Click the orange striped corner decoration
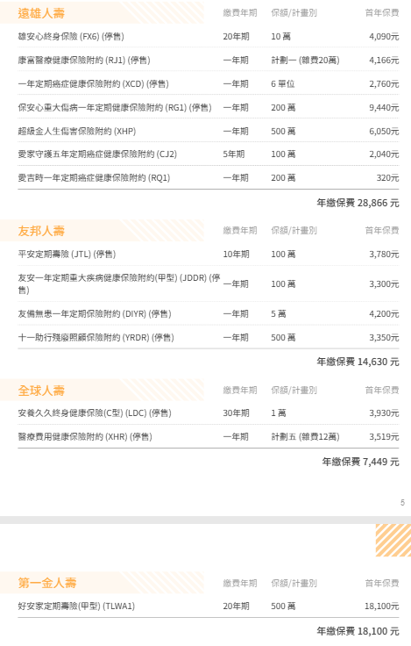This screenshot has width=411, height=646. point(393,540)
